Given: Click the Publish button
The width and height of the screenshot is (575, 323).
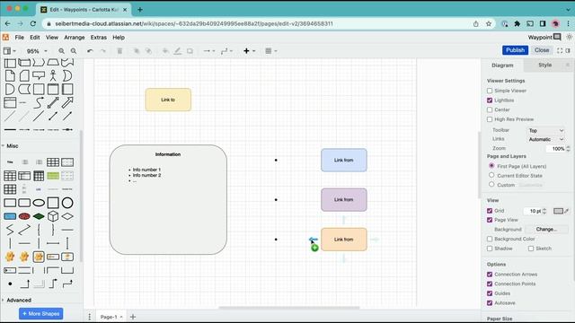Looking at the screenshot, I should click(x=515, y=50).
